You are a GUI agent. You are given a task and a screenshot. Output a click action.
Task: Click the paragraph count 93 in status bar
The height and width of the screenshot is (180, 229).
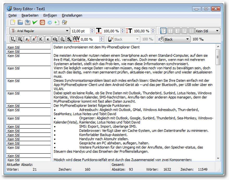(131, 169)
